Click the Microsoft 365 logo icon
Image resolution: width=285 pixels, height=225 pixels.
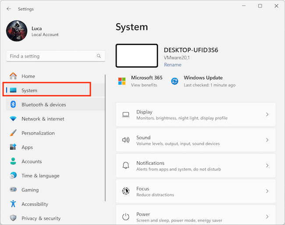(x=122, y=81)
